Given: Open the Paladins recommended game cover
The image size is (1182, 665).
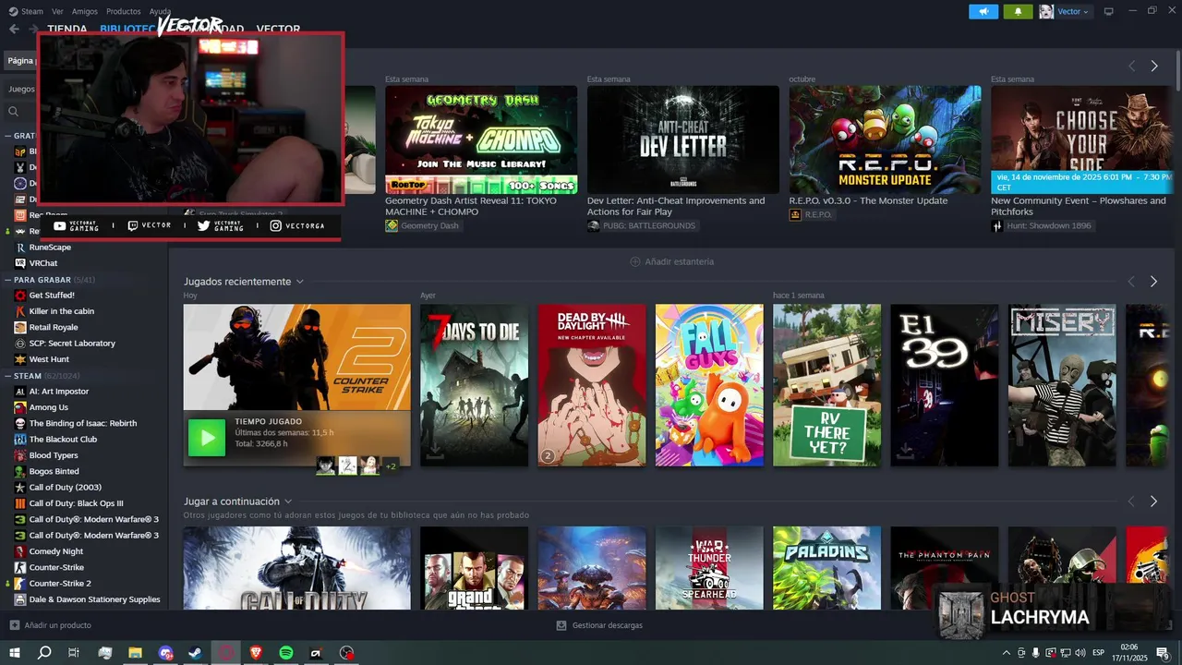Looking at the screenshot, I should [826, 567].
